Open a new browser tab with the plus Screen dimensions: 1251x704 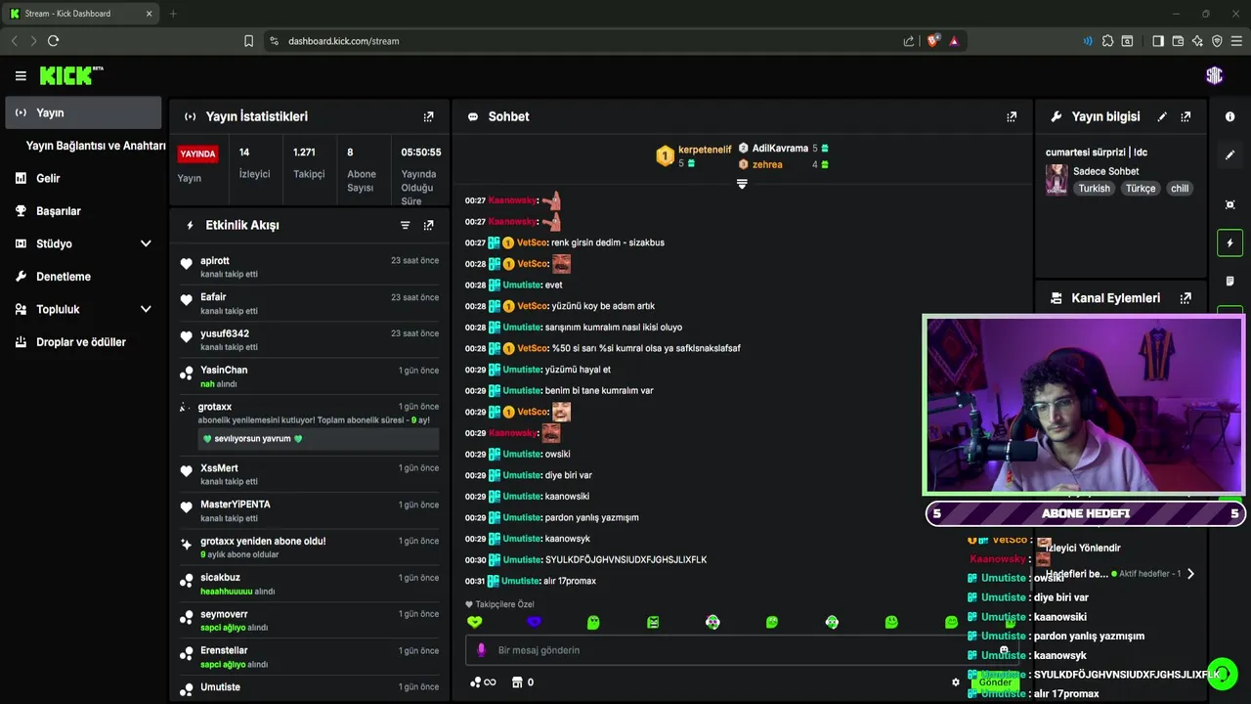pos(173,14)
